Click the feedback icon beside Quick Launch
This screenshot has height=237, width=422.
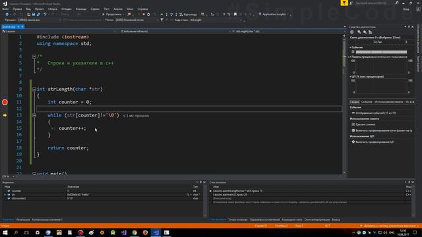click(351, 3)
